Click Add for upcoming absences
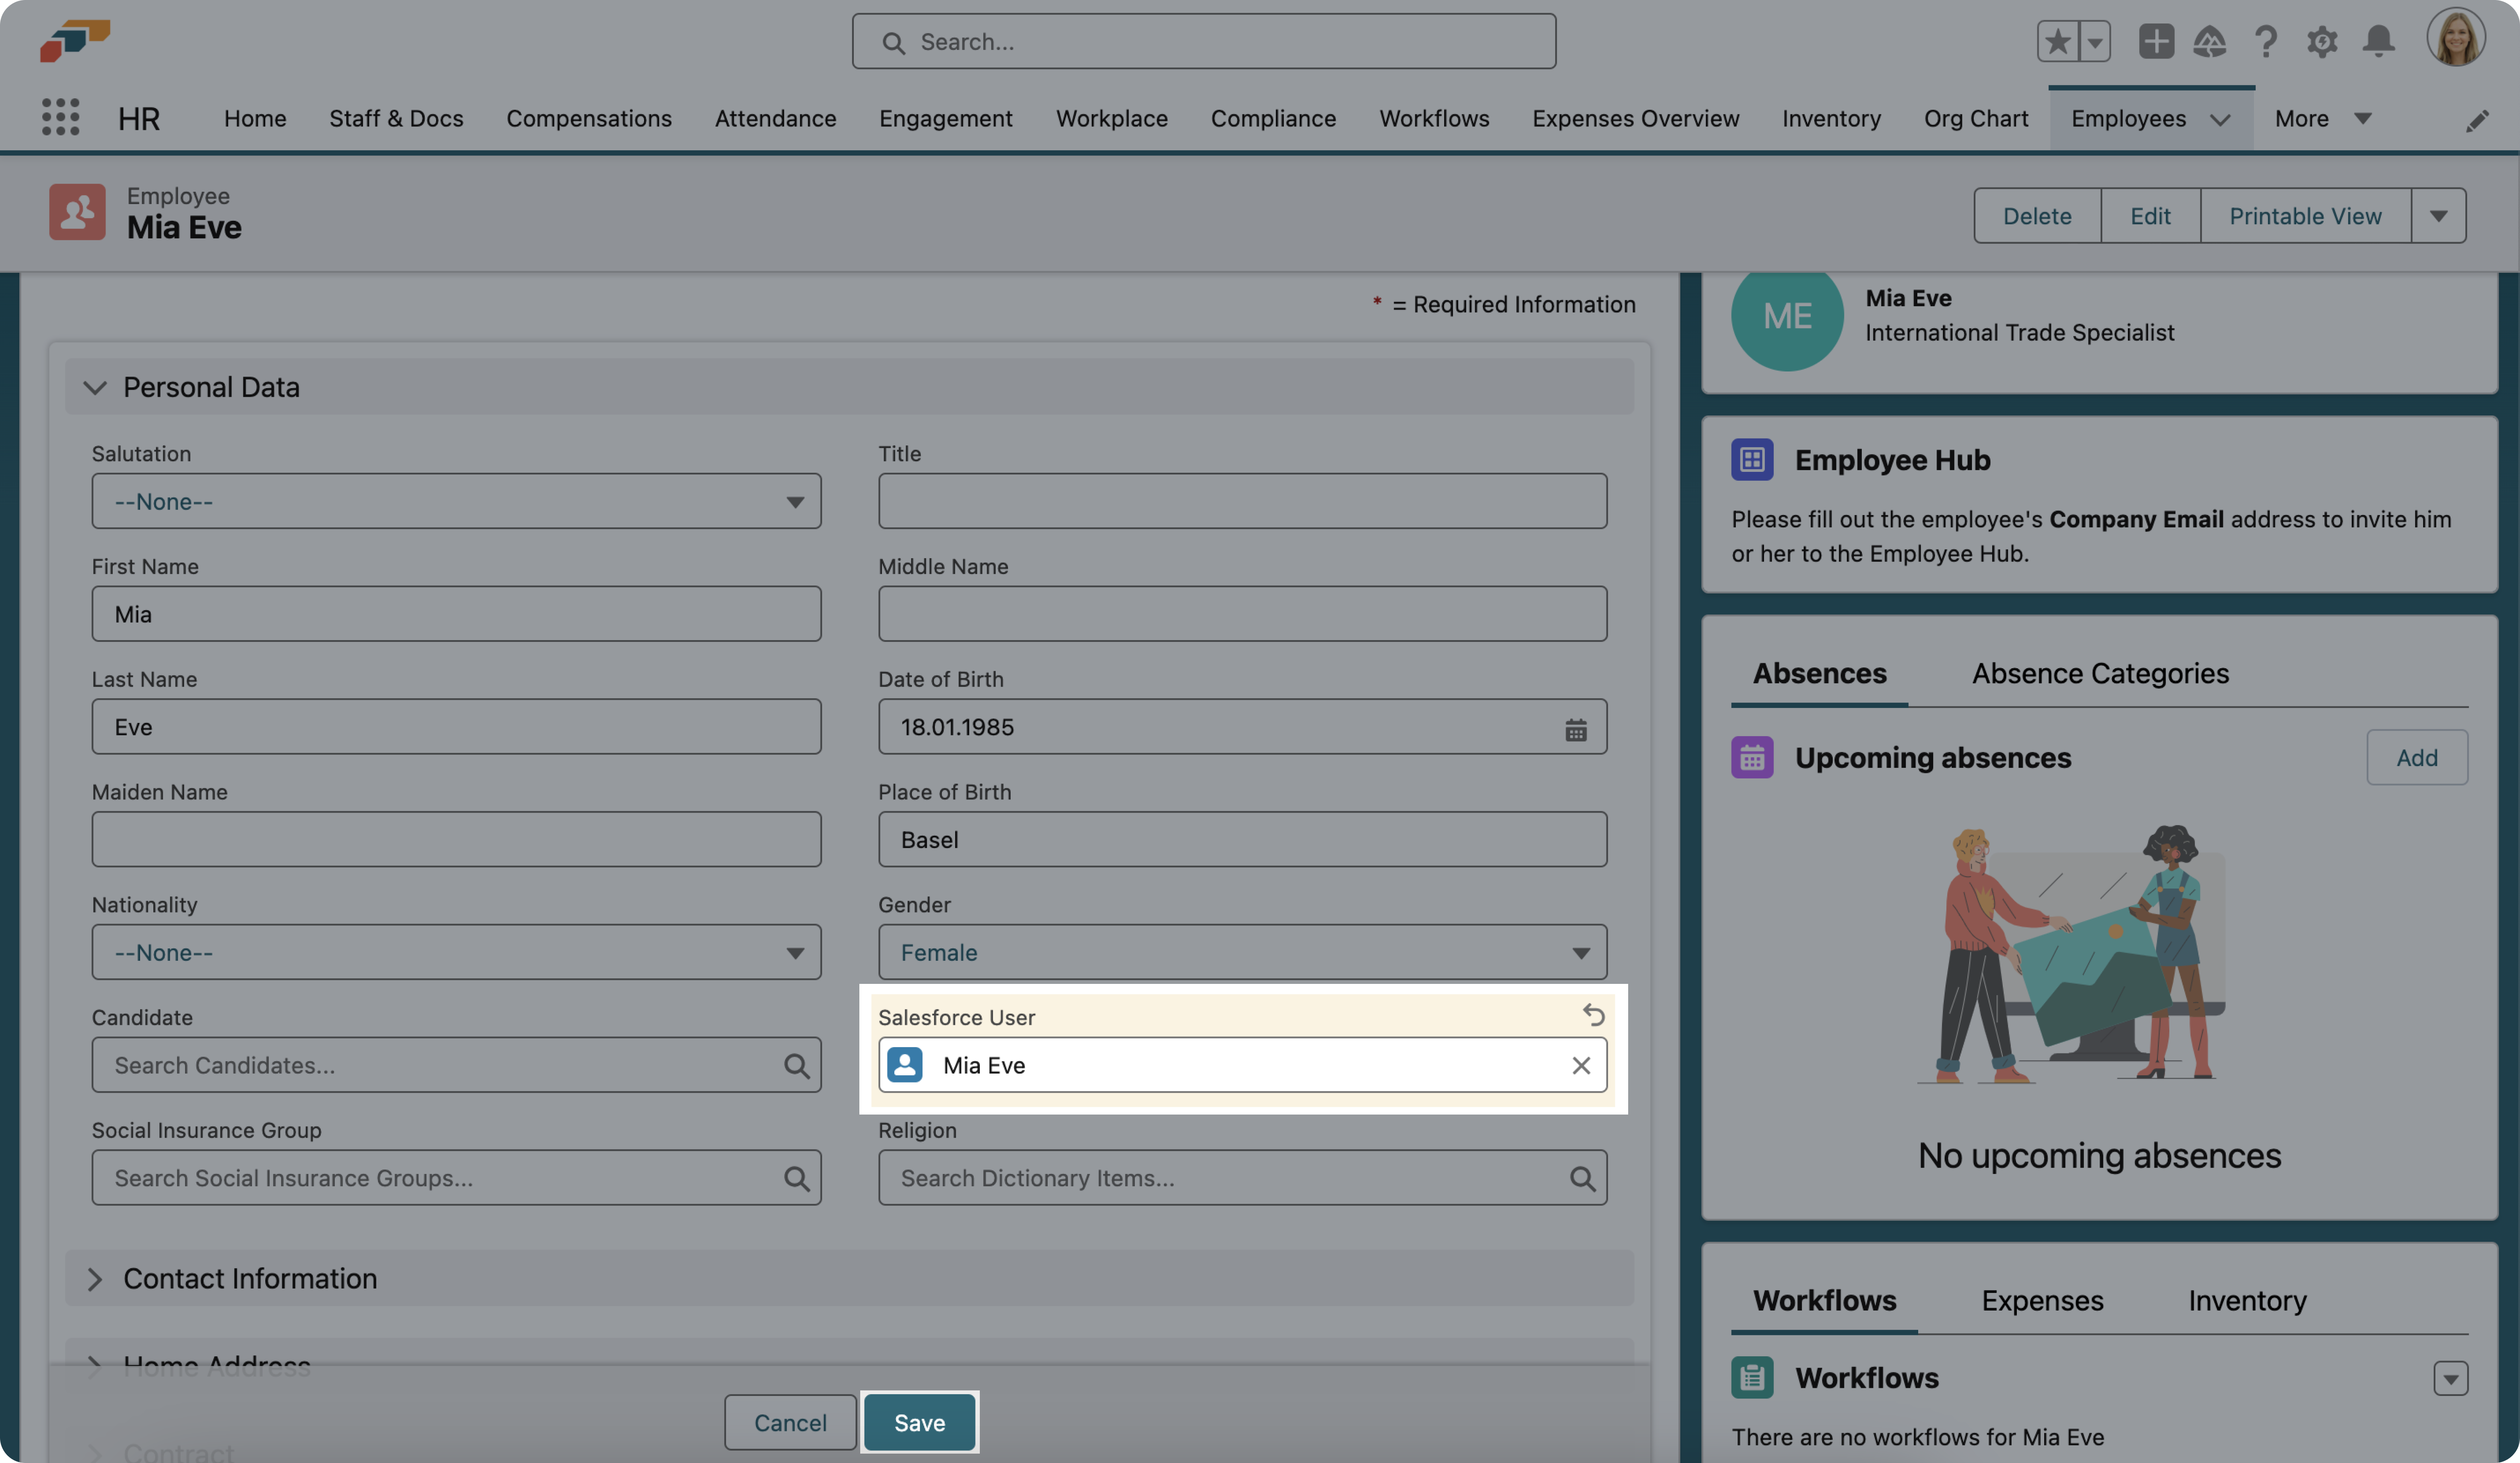This screenshot has width=2520, height=1463. 2416,757
